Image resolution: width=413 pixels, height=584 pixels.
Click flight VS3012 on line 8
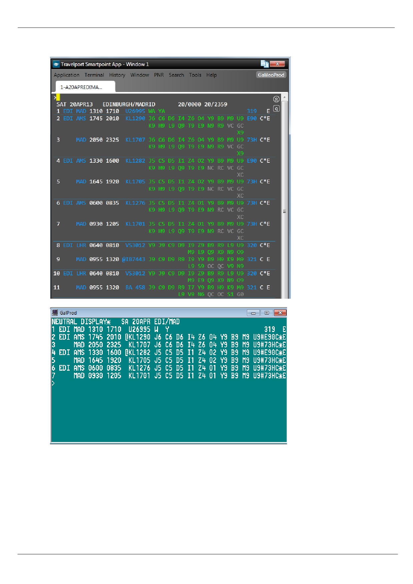pos(135,245)
